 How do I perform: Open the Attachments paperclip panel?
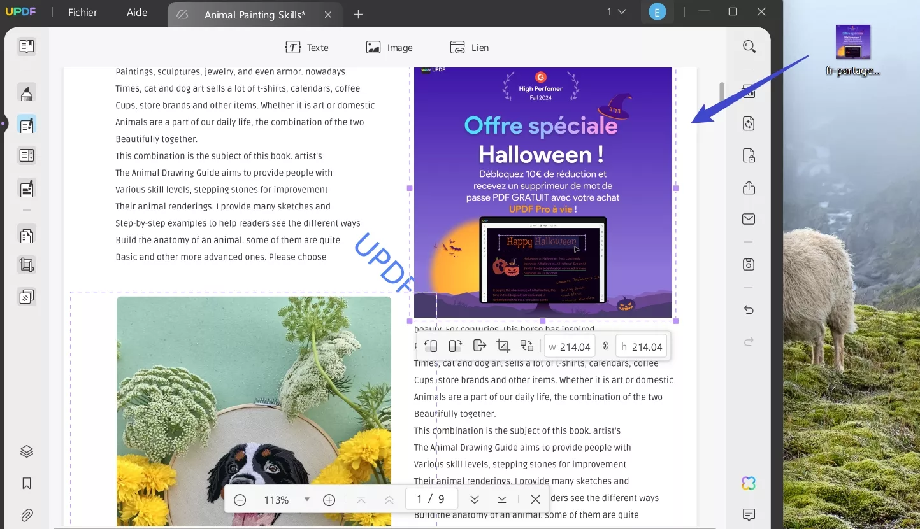(x=26, y=515)
